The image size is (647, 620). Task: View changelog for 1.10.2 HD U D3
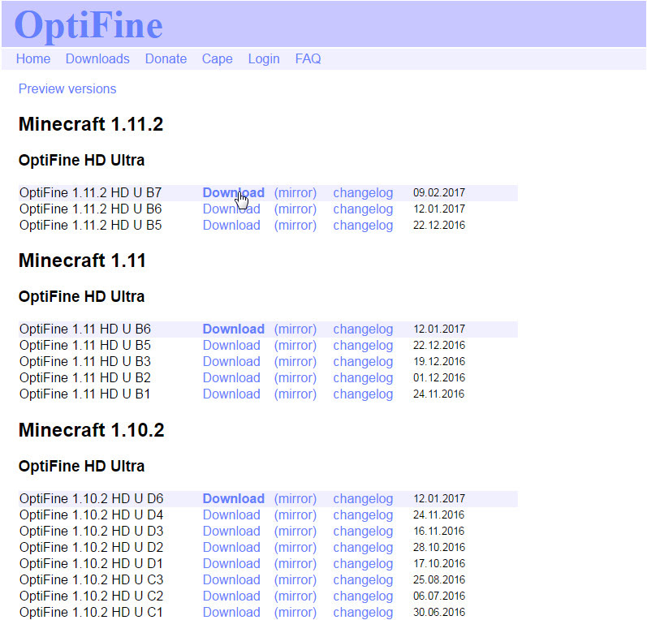[363, 531]
